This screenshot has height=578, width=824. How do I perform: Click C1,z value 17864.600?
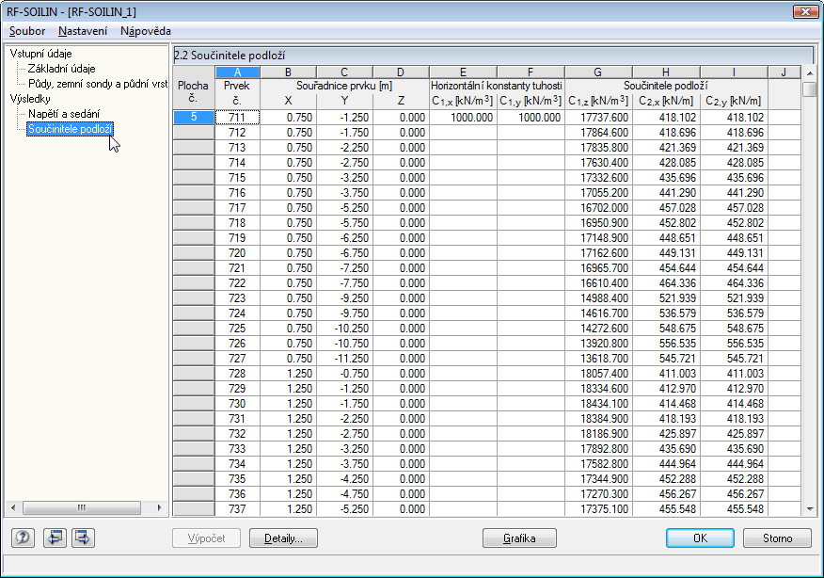point(598,133)
